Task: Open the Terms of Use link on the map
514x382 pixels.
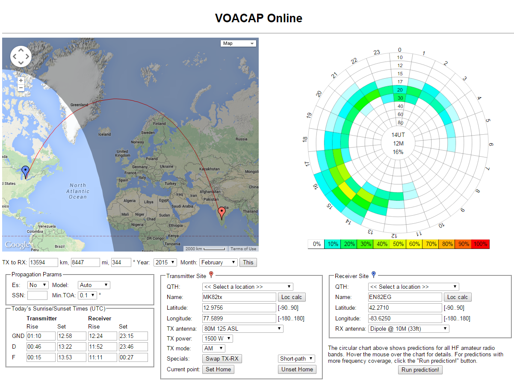Action: click(243, 249)
